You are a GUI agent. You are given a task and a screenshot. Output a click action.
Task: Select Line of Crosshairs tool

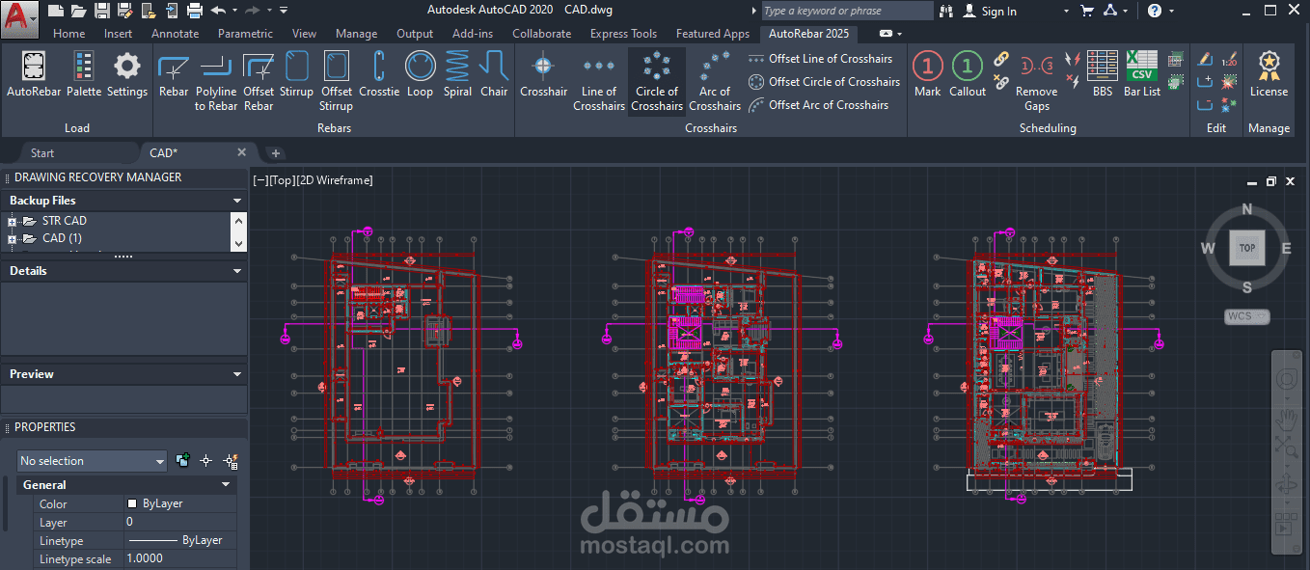599,82
